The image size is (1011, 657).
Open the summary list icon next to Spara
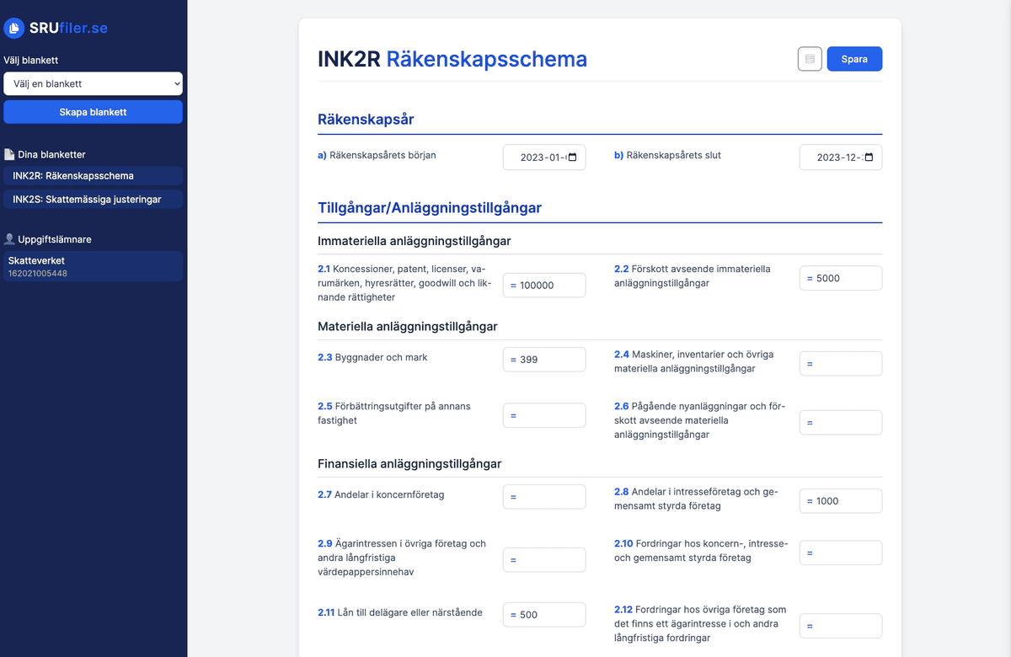(x=810, y=58)
